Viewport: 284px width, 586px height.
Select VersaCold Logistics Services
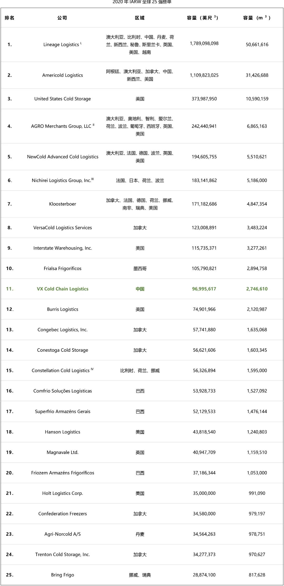[63, 228]
